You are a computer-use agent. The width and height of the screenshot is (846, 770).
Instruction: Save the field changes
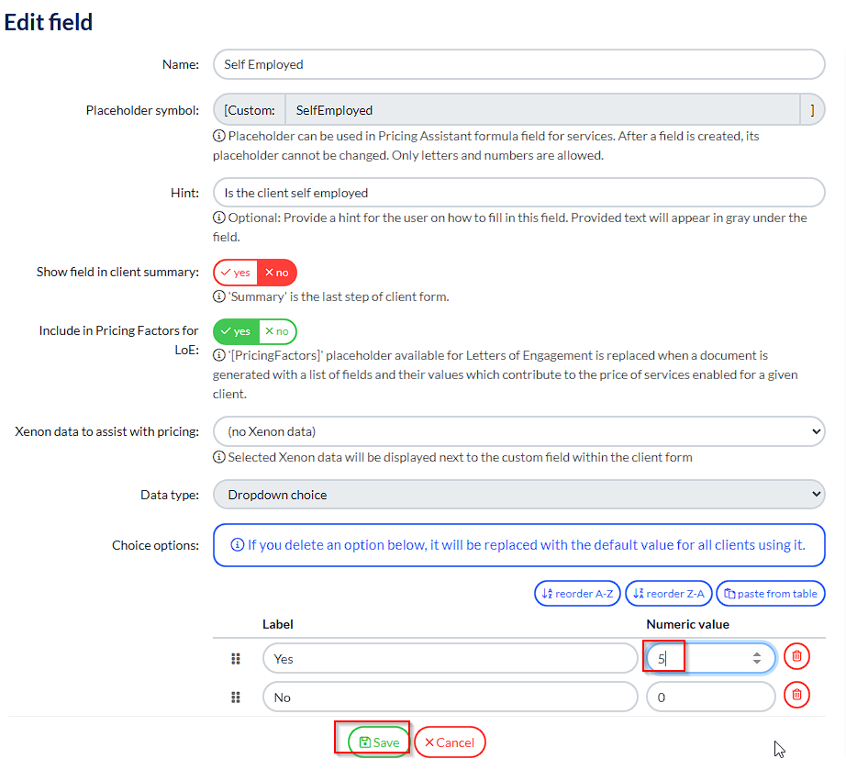379,742
